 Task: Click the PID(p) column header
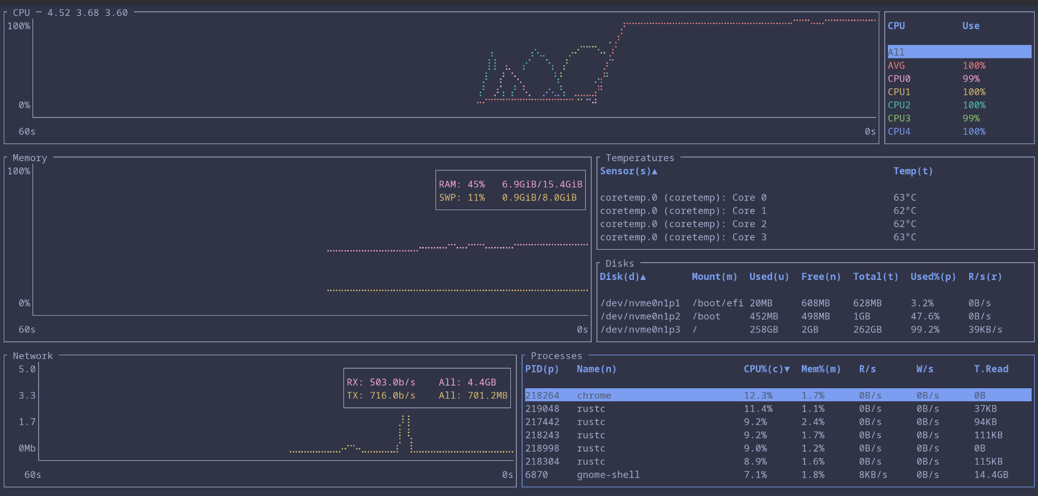(542, 369)
